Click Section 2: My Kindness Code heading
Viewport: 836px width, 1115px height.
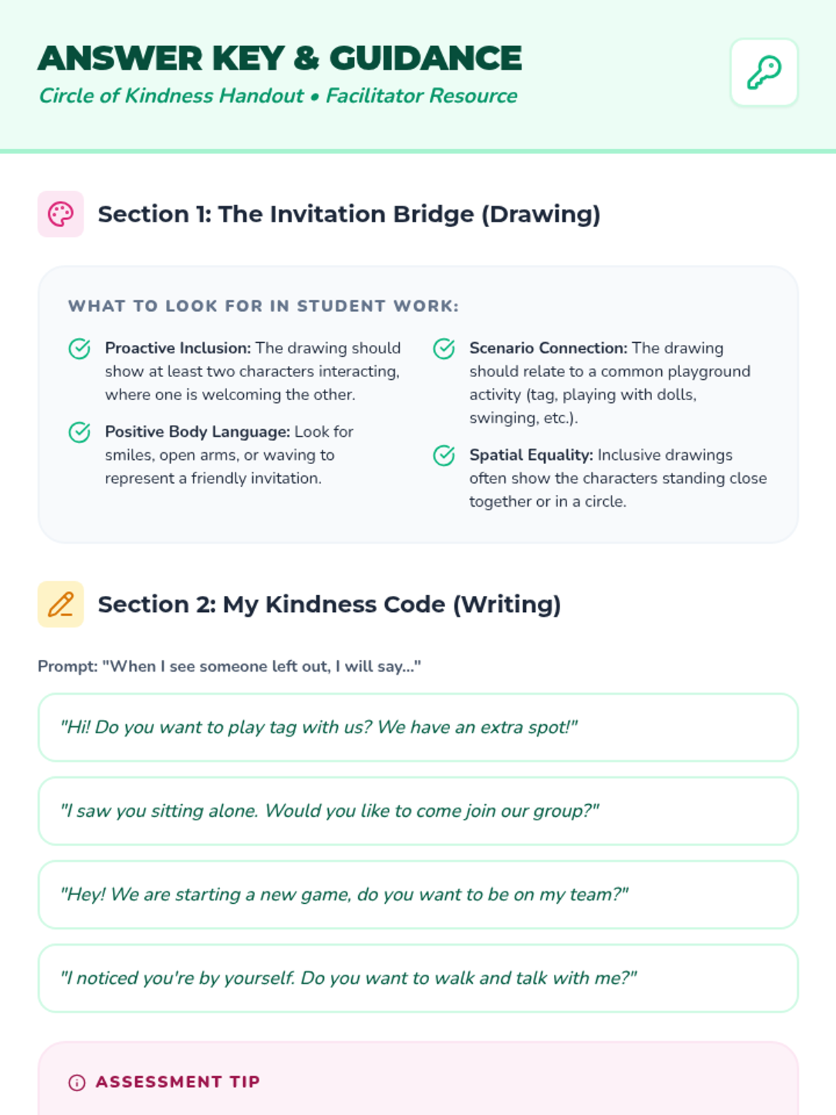coord(330,604)
